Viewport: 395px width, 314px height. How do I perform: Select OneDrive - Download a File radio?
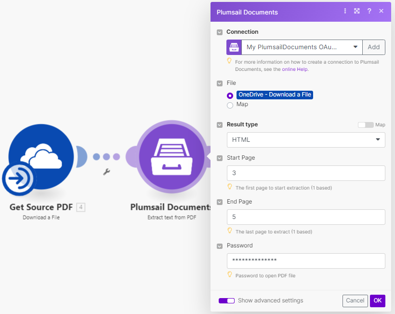(230, 96)
